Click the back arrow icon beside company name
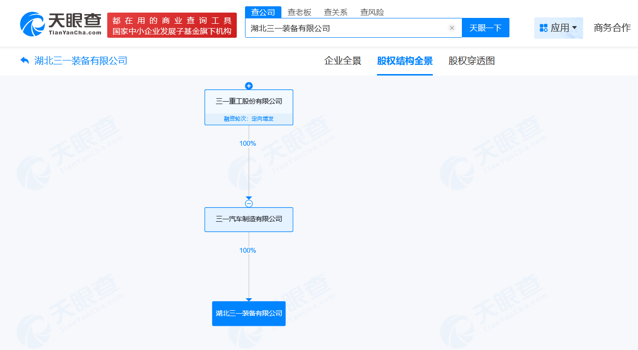Image resolution: width=638 pixels, height=350 pixels. 25,61
